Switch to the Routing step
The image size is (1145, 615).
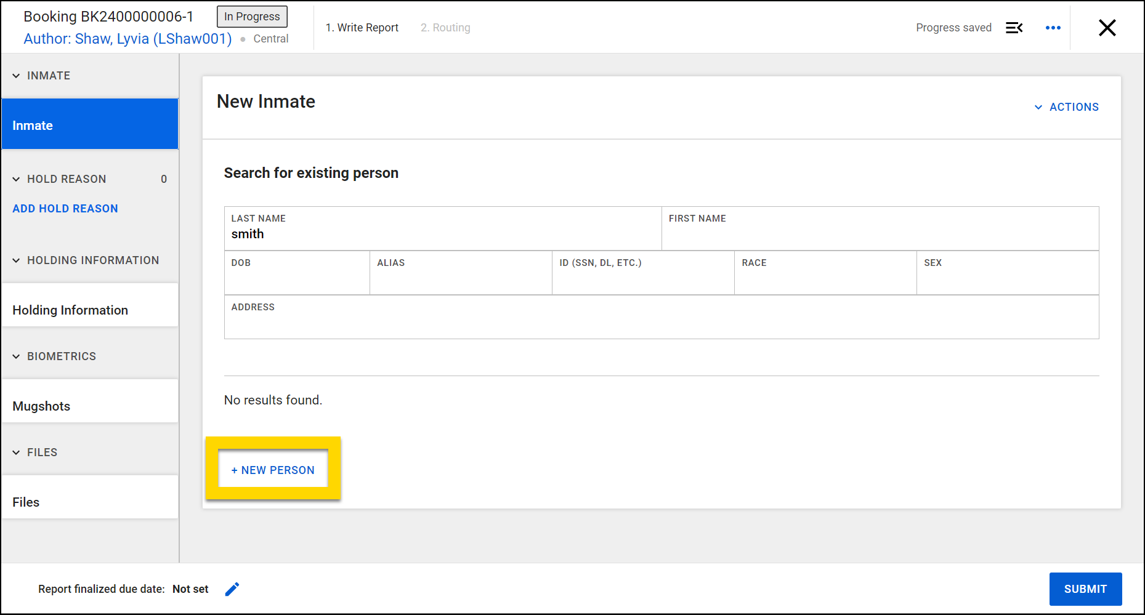point(445,27)
